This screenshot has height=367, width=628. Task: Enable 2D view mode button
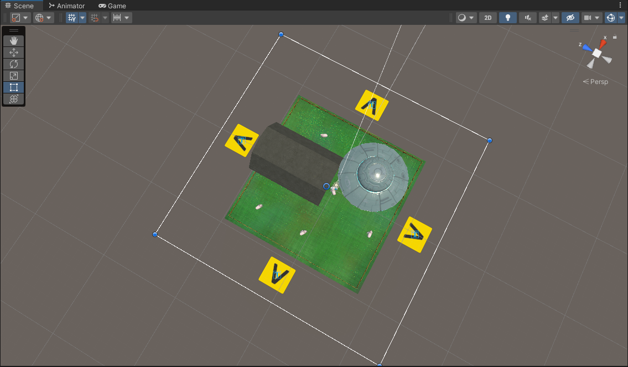487,18
